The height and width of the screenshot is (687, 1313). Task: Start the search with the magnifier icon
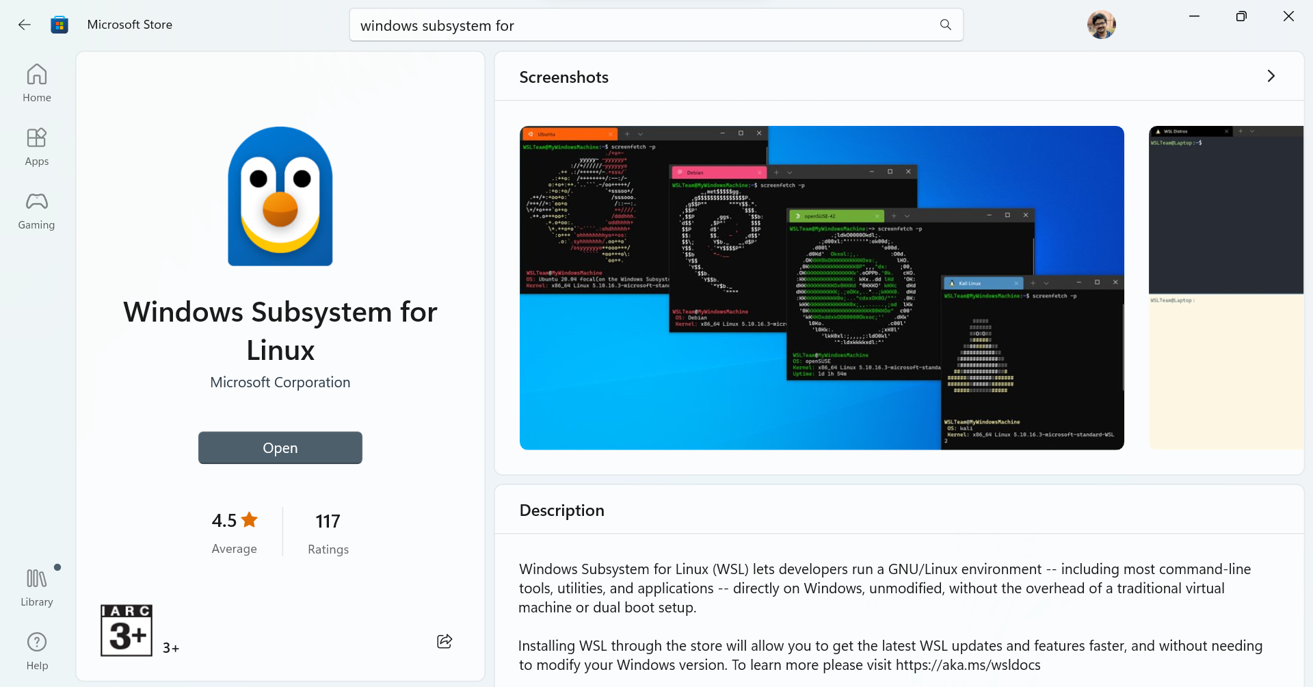pos(945,25)
